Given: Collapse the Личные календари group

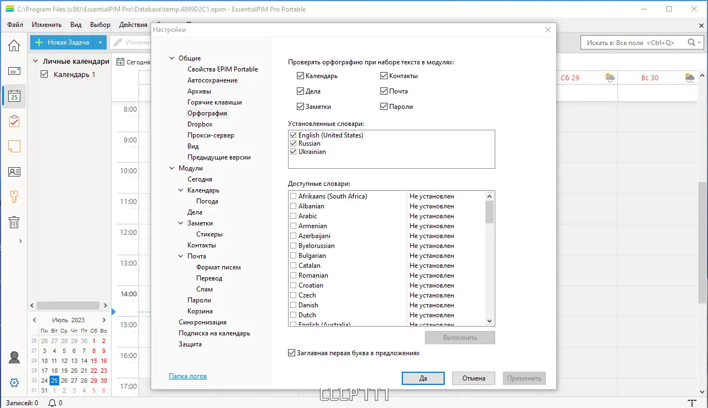Looking at the screenshot, I should [36, 62].
